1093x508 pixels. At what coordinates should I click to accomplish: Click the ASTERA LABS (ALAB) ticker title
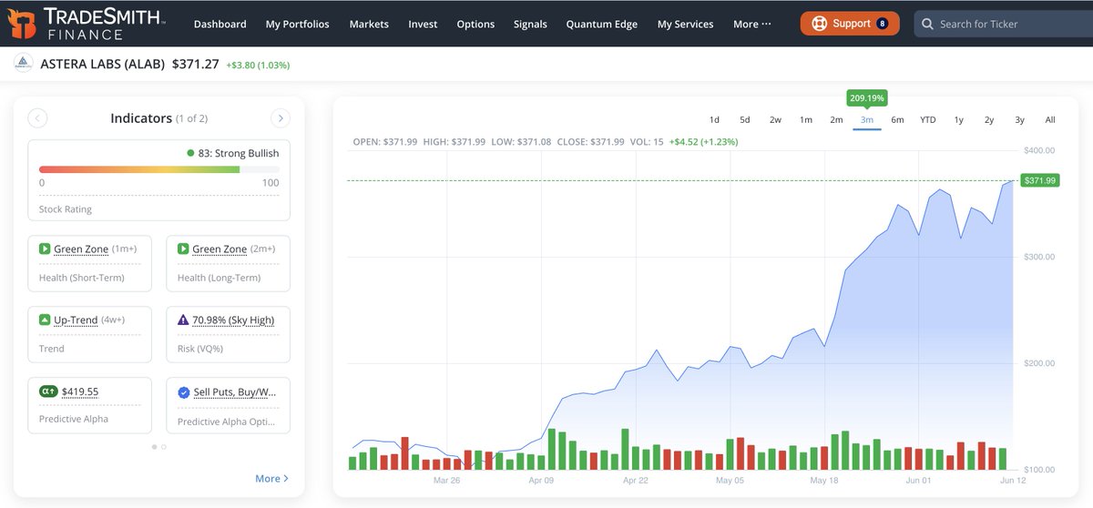102,65
